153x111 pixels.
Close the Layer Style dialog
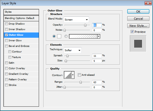pyautogui.click(x=148, y=3)
